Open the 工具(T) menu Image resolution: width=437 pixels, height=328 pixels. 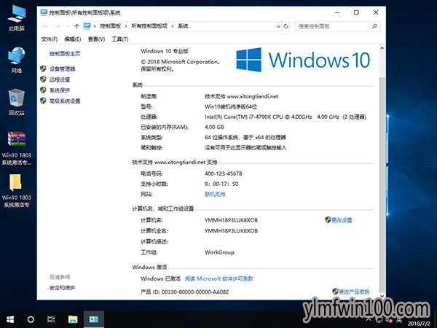tap(120, 39)
